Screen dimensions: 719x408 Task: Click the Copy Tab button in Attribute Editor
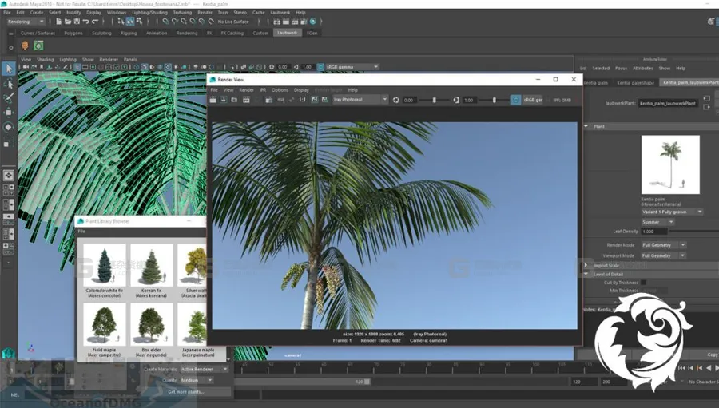pyautogui.click(x=712, y=355)
